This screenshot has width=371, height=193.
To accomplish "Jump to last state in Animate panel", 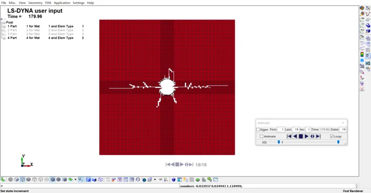I will point(318,136).
